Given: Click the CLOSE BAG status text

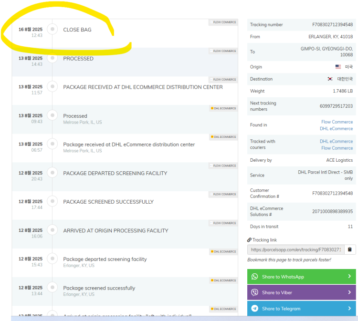Looking at the screenshot, I should (77, 30).
